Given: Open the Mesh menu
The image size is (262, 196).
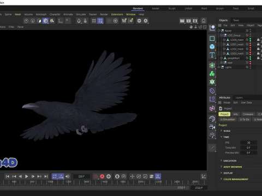Looking at the screenshot, I should tap(17, 14).
